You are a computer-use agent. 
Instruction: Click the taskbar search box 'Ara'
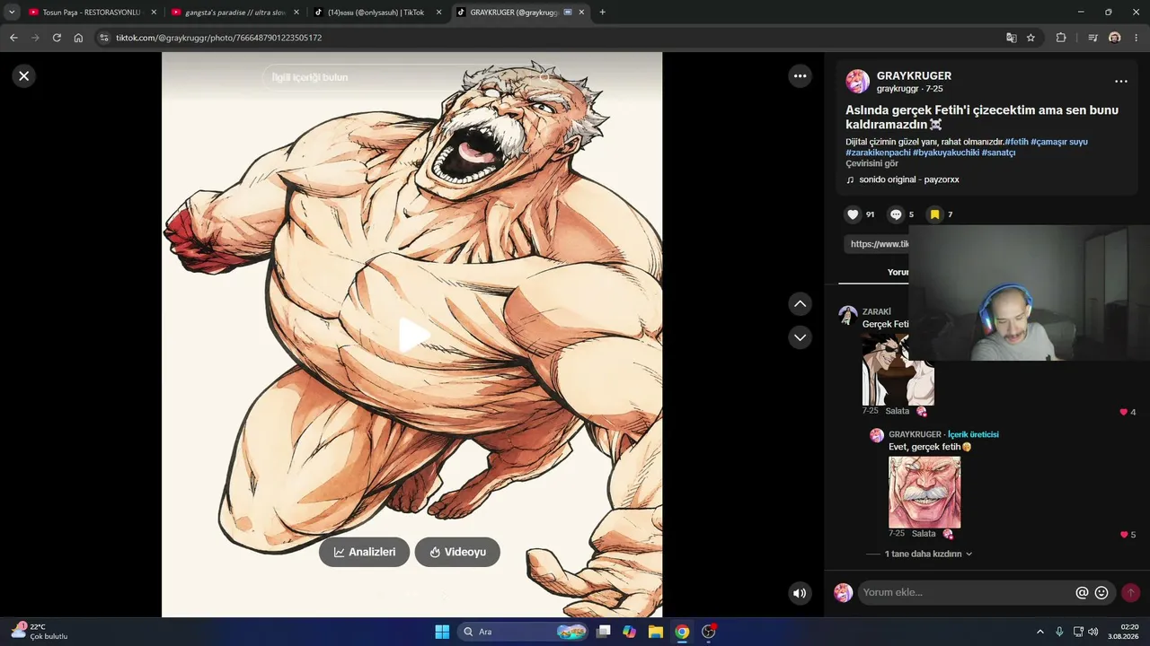point(523,632)
